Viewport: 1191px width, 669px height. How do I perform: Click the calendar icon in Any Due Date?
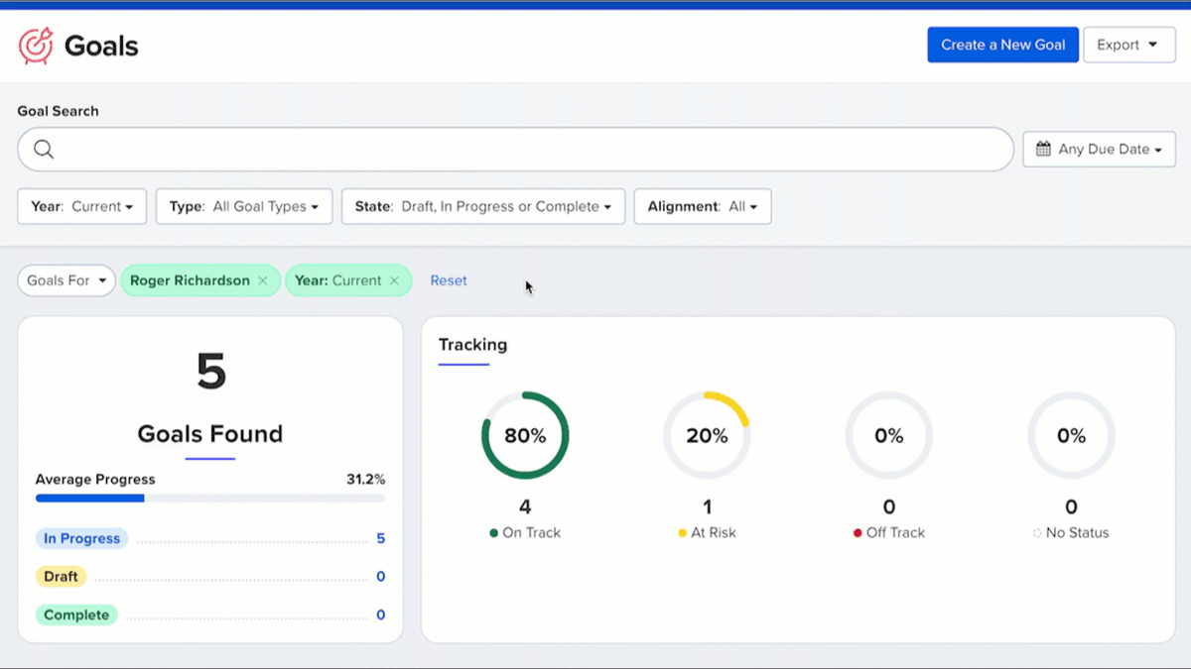[x=1043, y=150]
